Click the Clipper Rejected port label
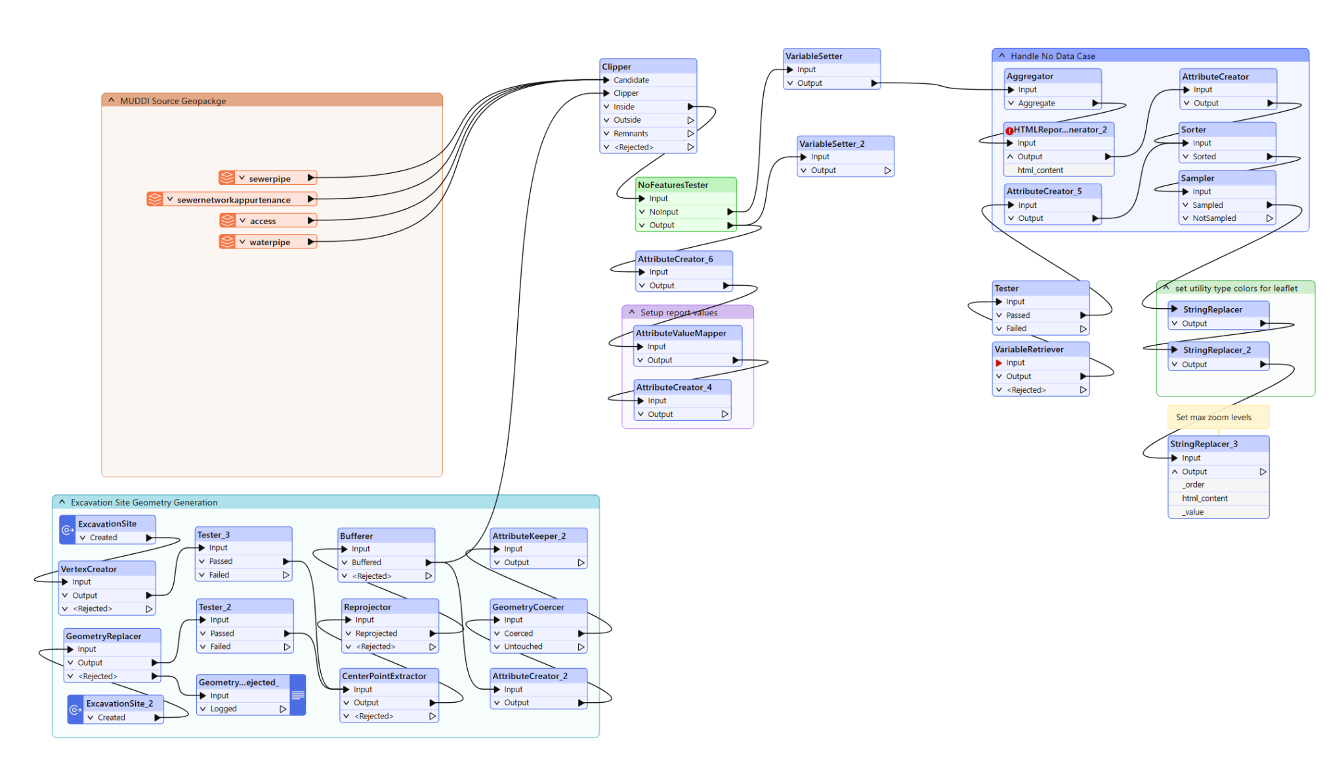The width and height of the screenshot is (1344, 769). click(633, 148)
